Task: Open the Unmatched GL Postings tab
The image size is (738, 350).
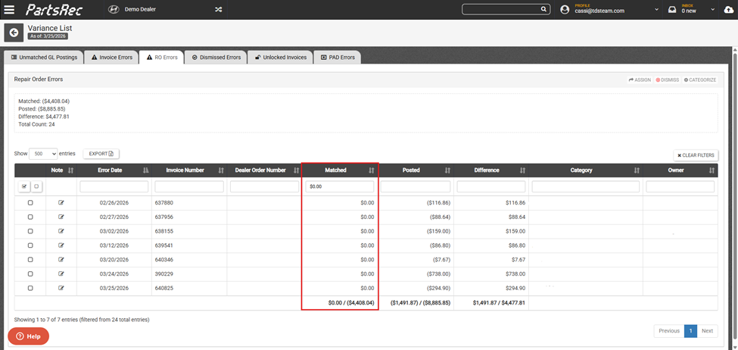Action: pyautogui.click(x=44, y=57)
